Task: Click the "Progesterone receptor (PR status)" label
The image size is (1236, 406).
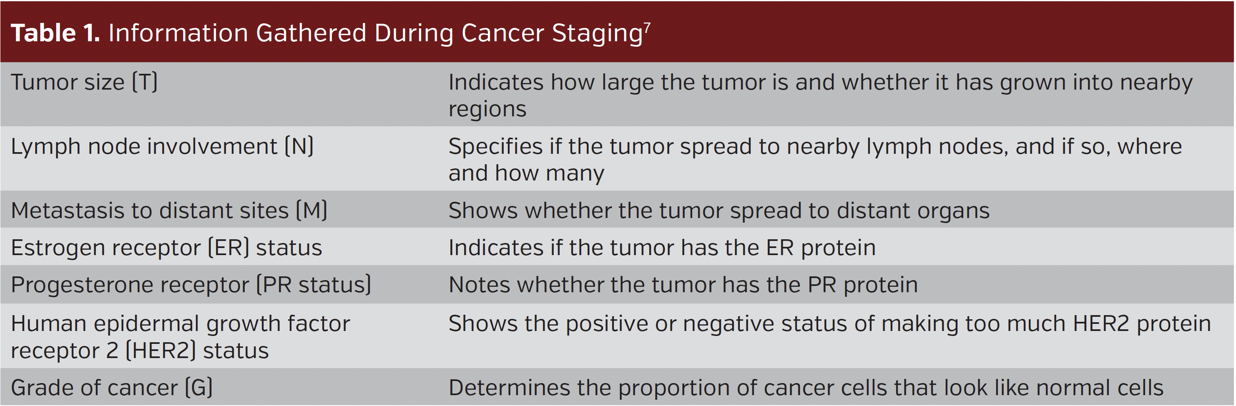Action: pyautogui.click(x=191, y=285)
